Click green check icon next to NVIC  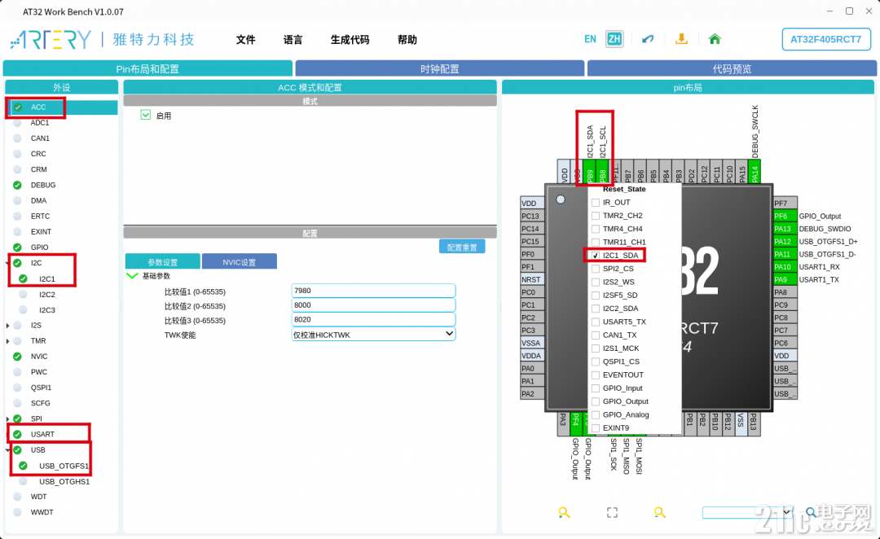(x=17, y=357)
